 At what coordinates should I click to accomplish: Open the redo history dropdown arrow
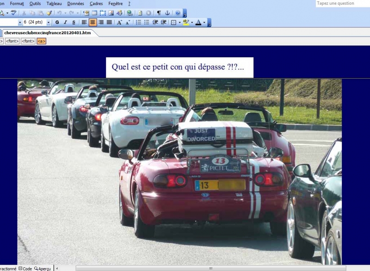[78, 13]
